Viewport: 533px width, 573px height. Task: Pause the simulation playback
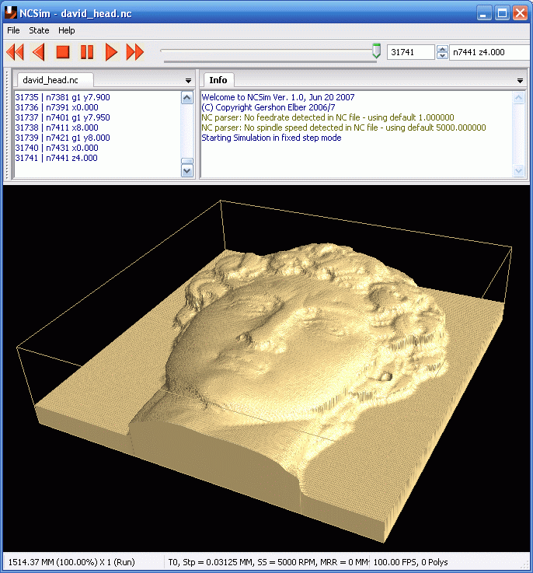coord(87,52)
